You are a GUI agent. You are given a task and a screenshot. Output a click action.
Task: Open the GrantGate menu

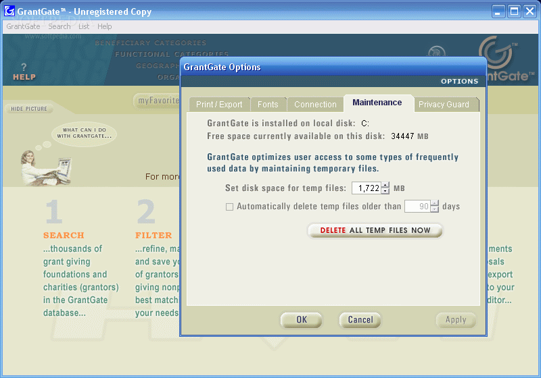(23, 26)
